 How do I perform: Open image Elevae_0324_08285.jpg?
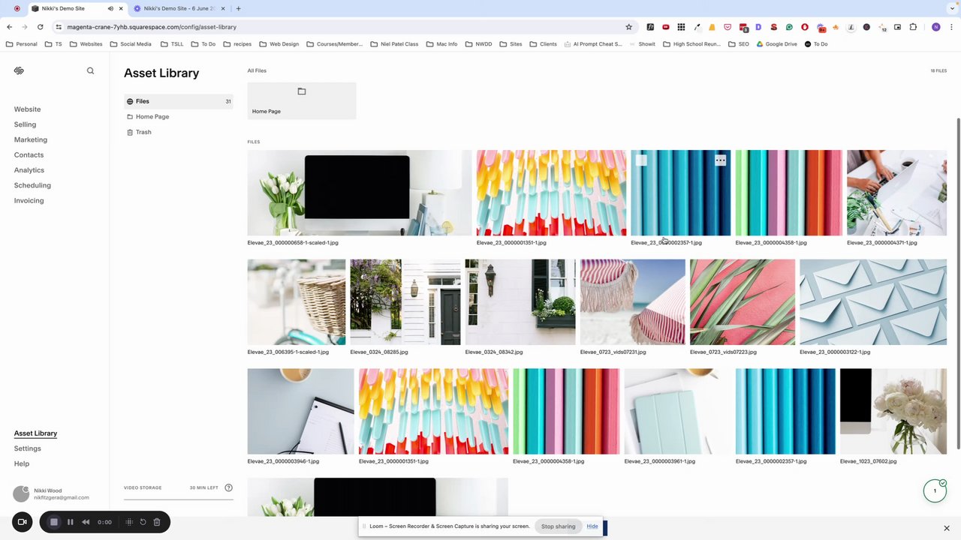coord(405,302)
